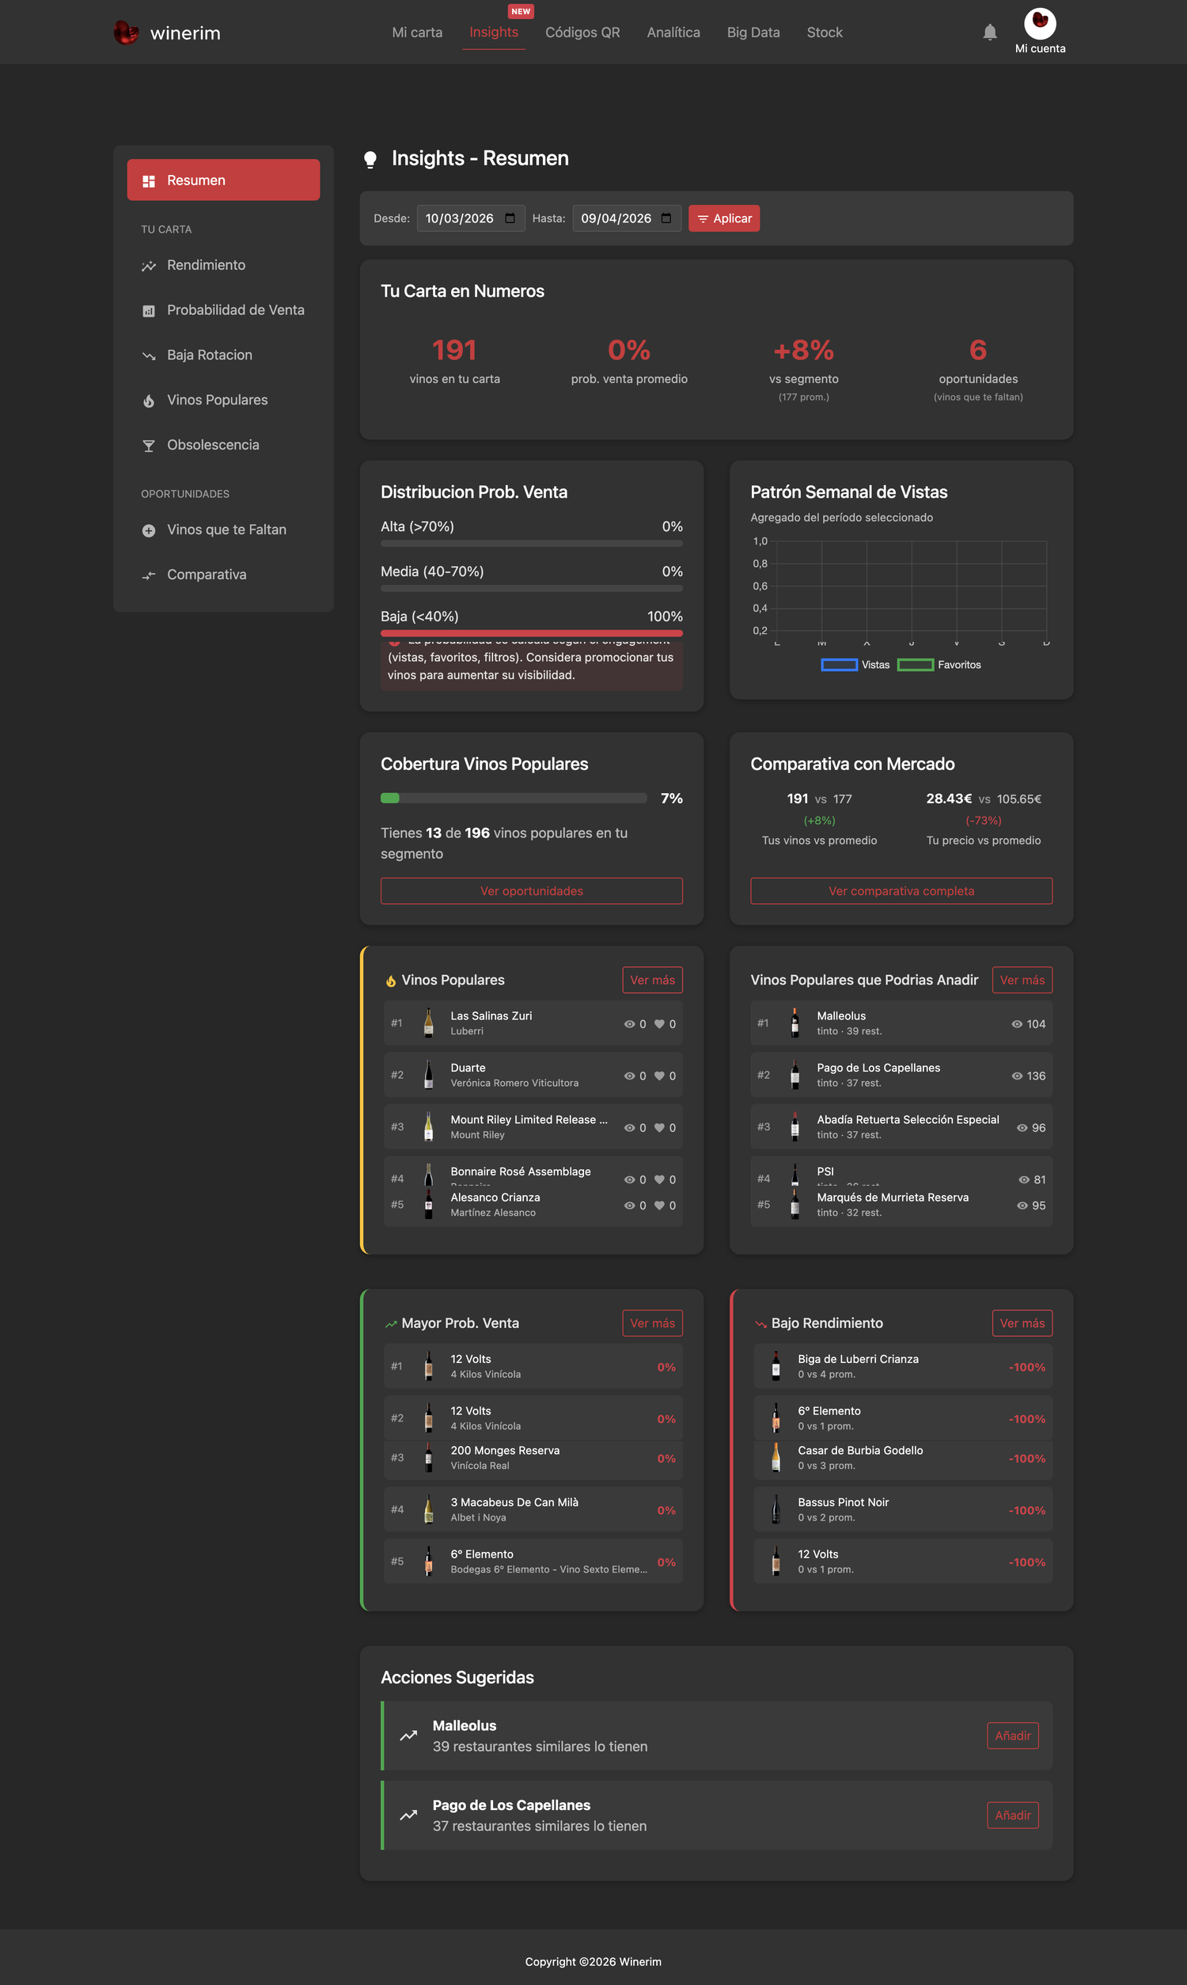Open Mi cuenta avatar
Screen dimensions: 1187x1985
click(x=1040, y=23)
